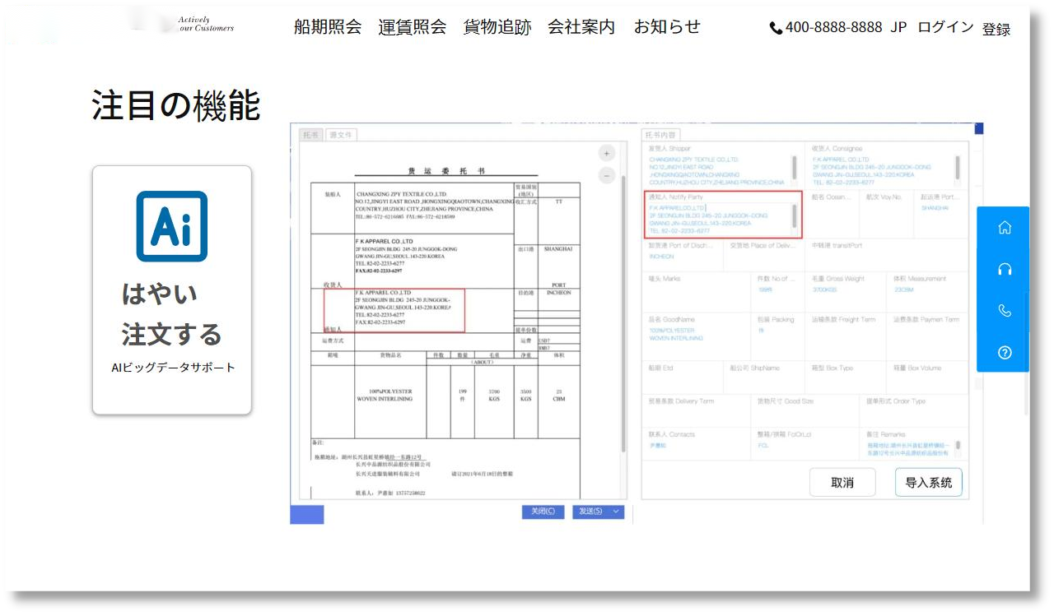The height and width of the screenshot is (616, 1054).
Task: Go to 貨物追跡 cargo tracking
Action: (497, 26)
